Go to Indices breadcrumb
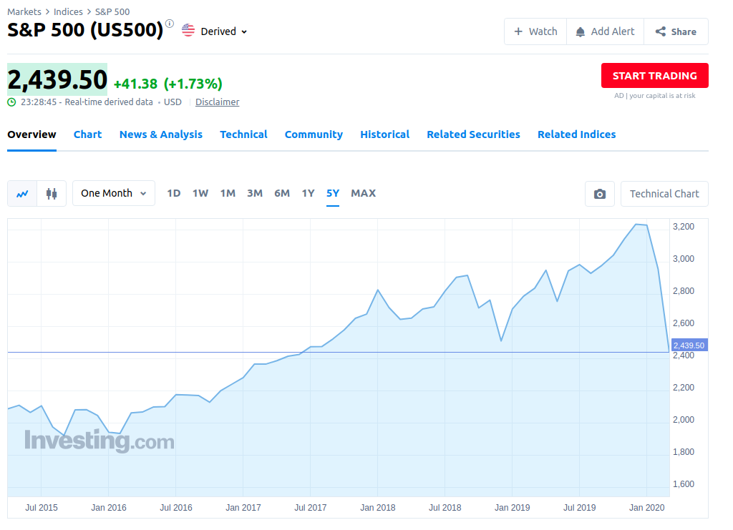Viewport: 733px width, 530px height. [x=68, y=11]
